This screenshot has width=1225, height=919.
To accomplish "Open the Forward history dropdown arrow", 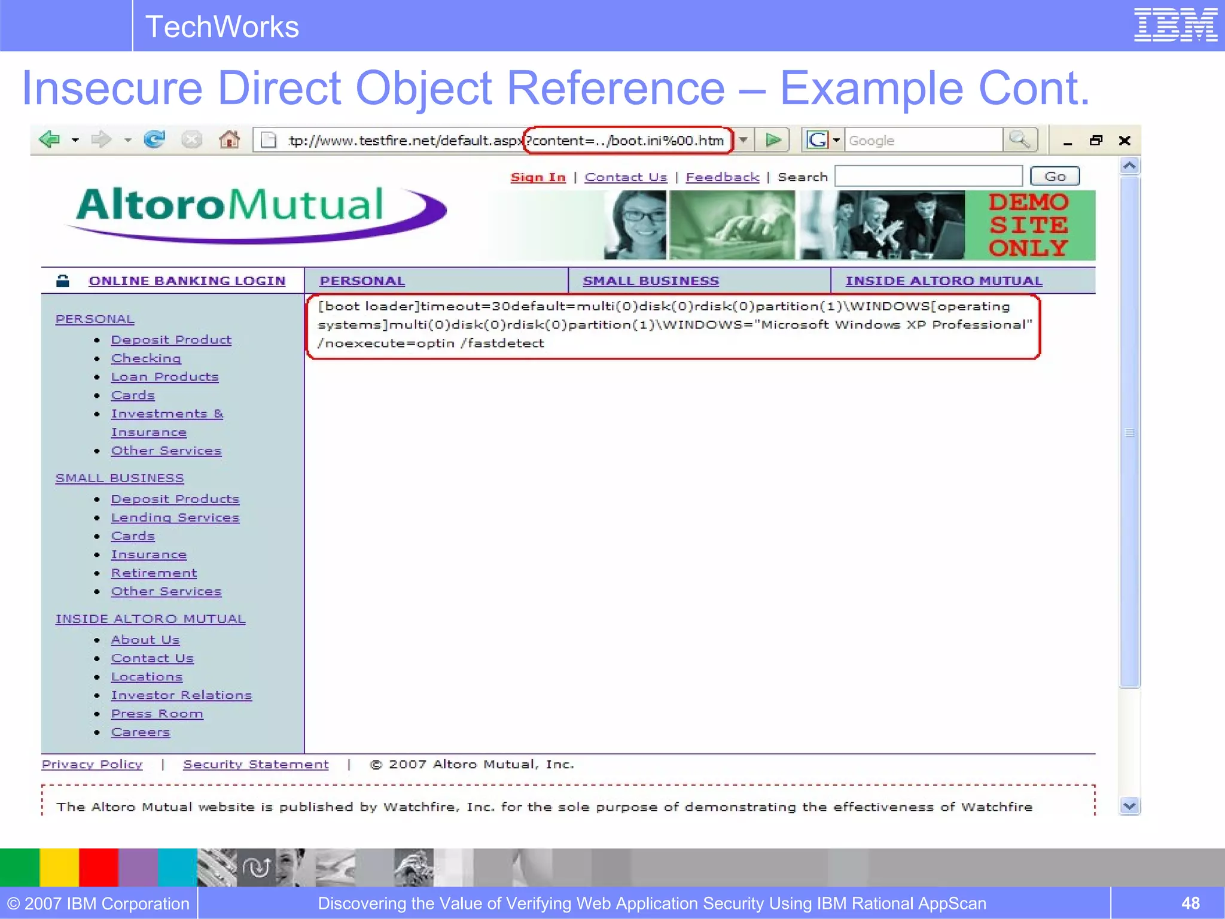I will [127, 141].
